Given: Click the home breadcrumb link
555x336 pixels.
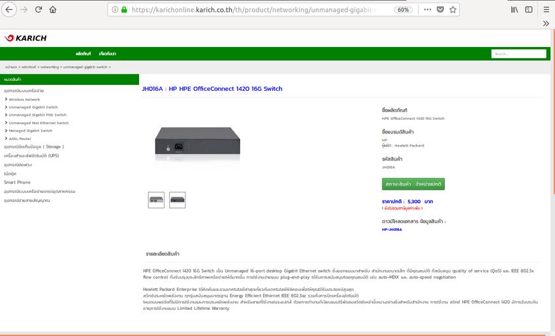Looking at the screenshot, I should pyautogui.click(x=11, y=67).
